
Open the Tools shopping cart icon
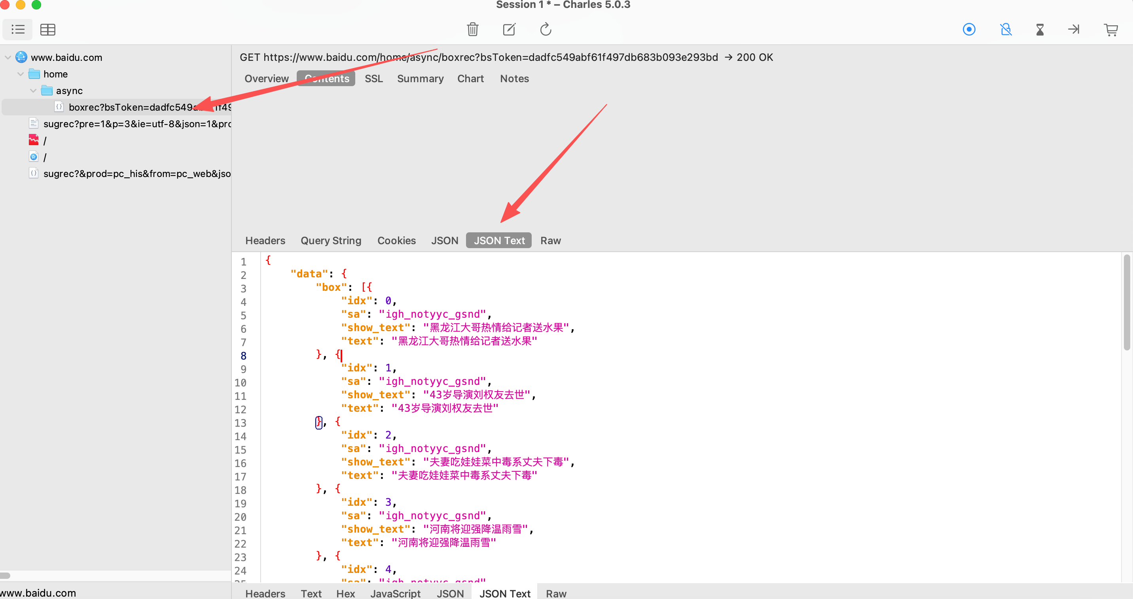coord(1110,29)
